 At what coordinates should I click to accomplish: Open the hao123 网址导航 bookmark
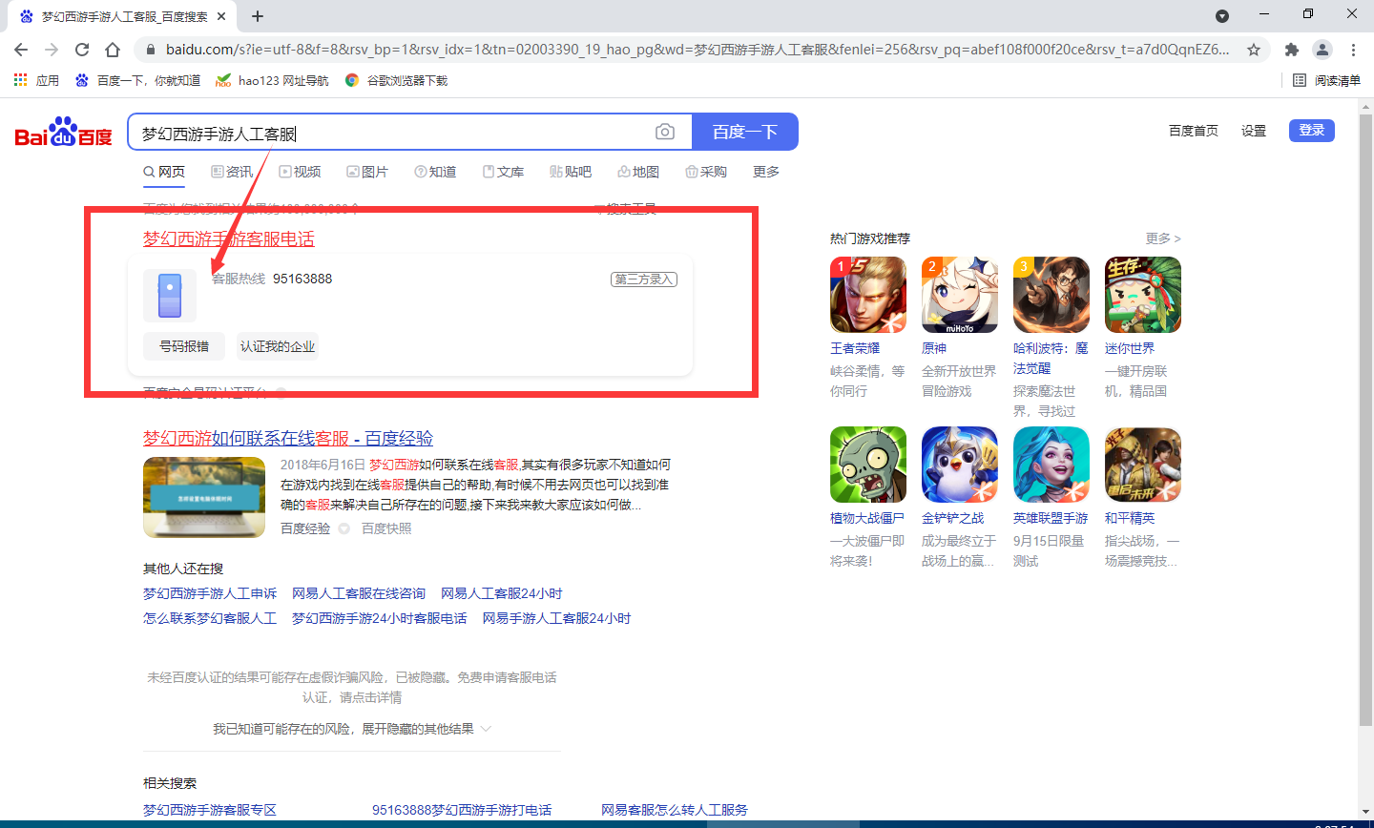pyautogui.click(x=272, y=80)
